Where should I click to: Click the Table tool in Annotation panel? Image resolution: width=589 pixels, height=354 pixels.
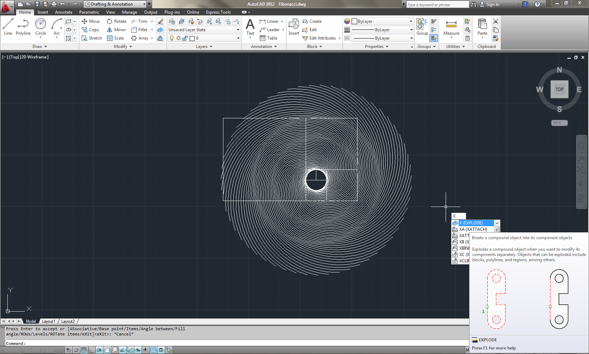[269, 38]
